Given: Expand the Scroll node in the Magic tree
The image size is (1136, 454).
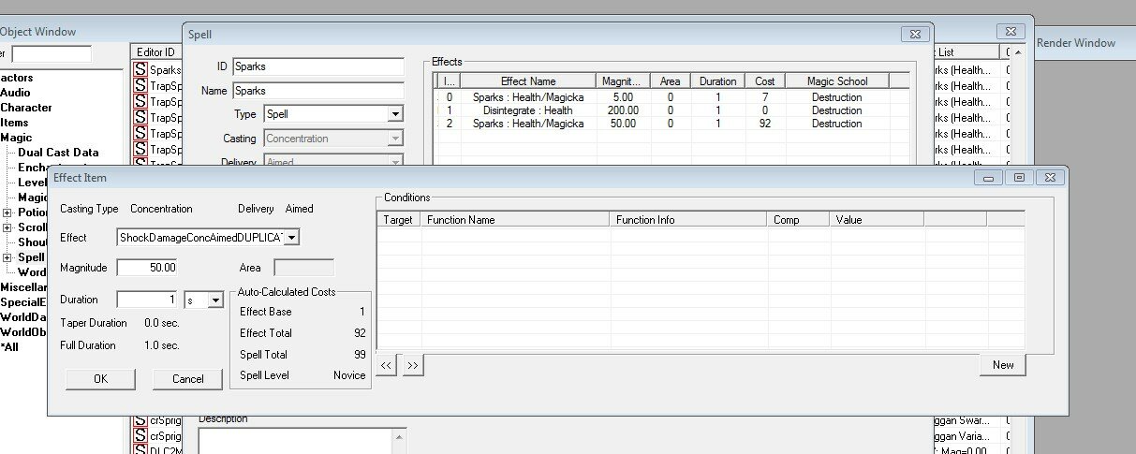Looking at the screenshot, I should pos(7,227).
